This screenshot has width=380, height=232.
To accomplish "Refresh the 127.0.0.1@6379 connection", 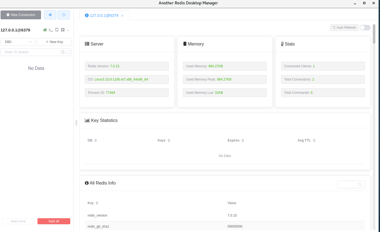I will (x=57, y=30).
